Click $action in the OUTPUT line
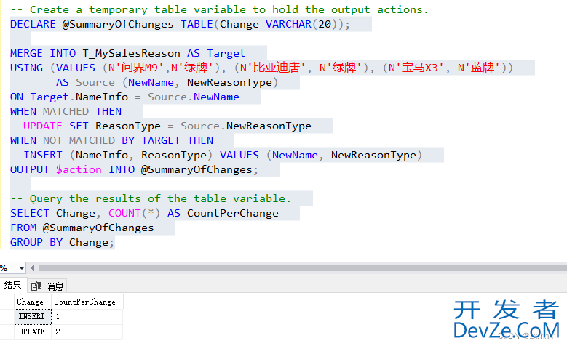567x346 pixels. pyautogui.click(x=79, y=169)
